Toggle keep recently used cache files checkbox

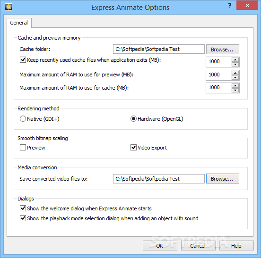[23, 60]
